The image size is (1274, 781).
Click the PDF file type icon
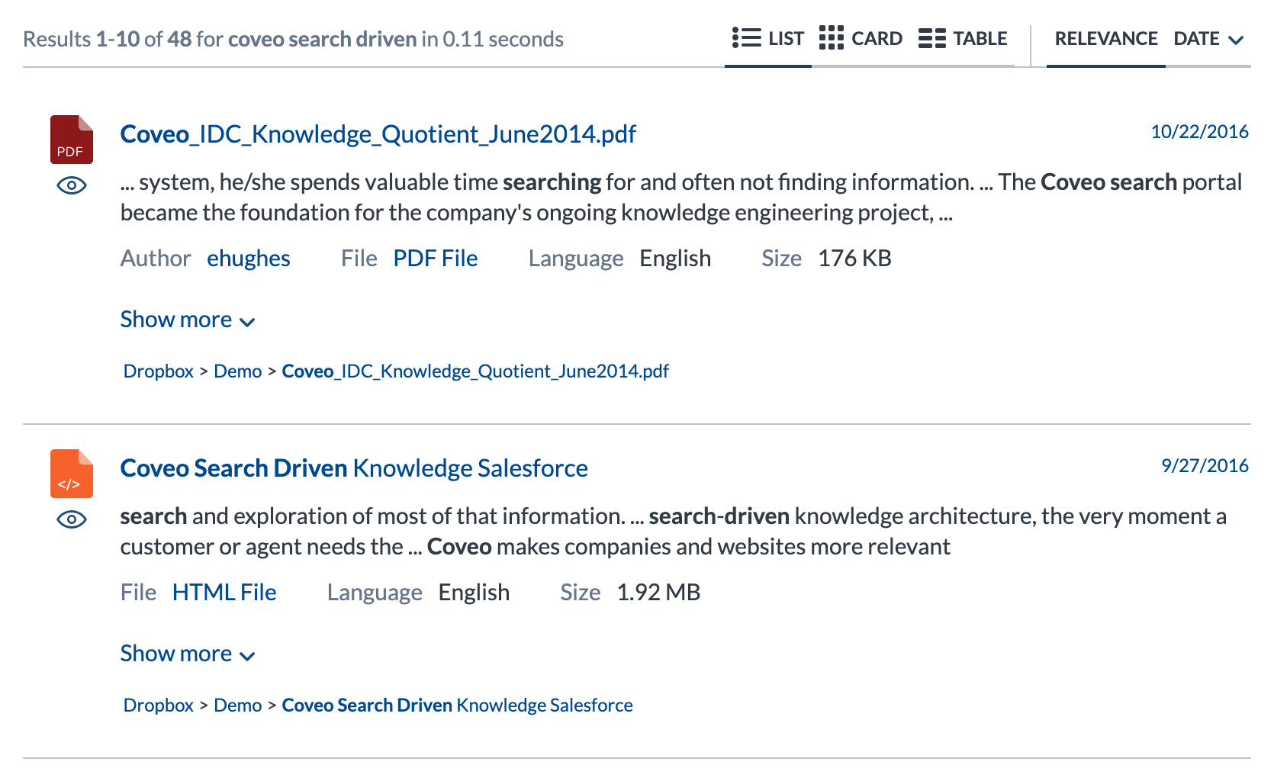[x=72, y=140]
